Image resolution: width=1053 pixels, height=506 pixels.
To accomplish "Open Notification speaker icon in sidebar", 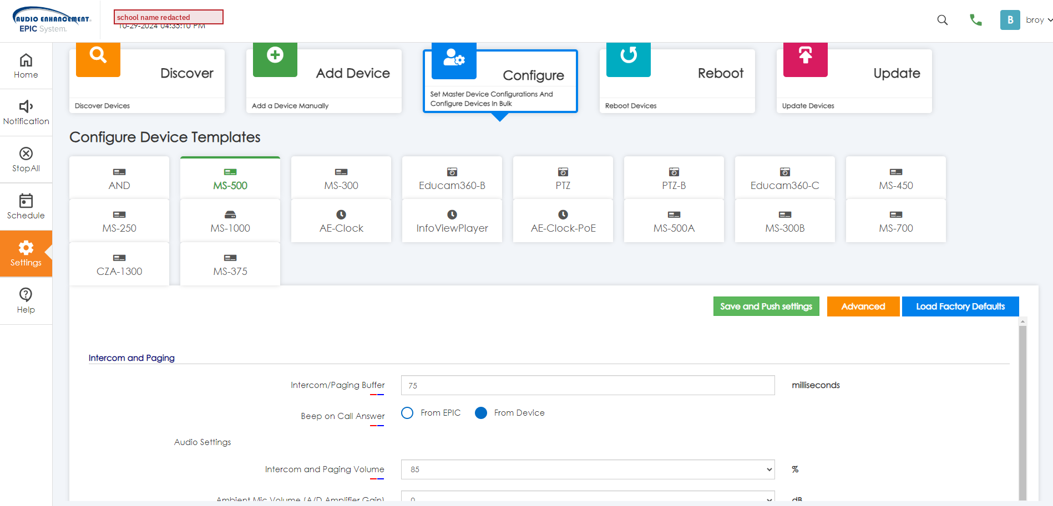I will click(26, 106).
